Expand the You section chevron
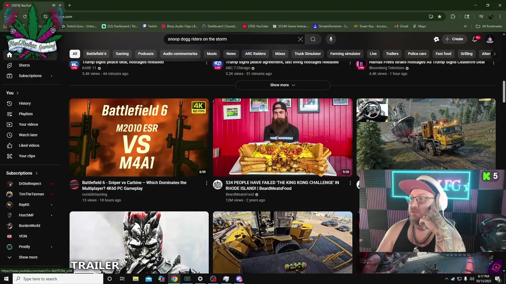This screenshot has height=284, width=506. pos(17,93)
